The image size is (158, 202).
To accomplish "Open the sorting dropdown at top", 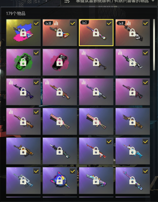I will point(109,2).
